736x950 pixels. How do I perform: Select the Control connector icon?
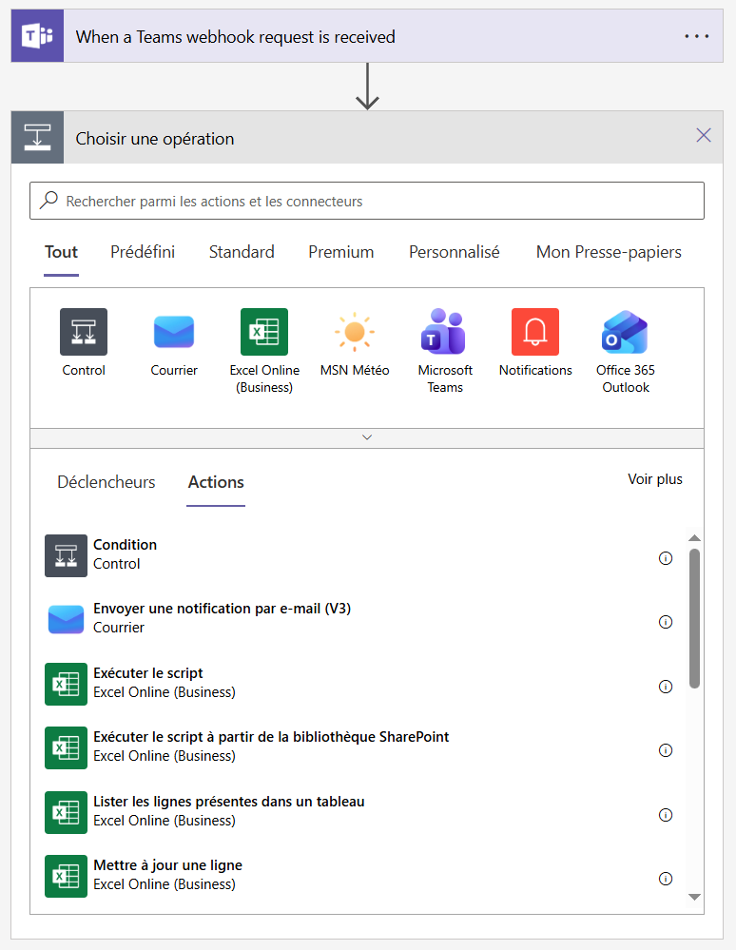[x=84, y=332]
